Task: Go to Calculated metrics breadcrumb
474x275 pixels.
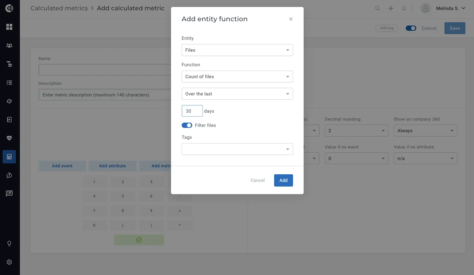Action: click(59, 8)
